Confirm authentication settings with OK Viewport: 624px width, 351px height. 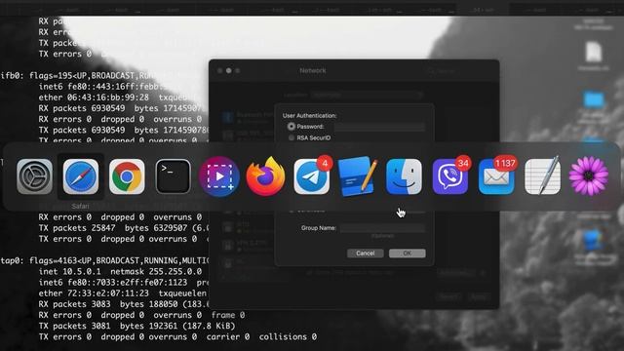[x=408, y=253]
